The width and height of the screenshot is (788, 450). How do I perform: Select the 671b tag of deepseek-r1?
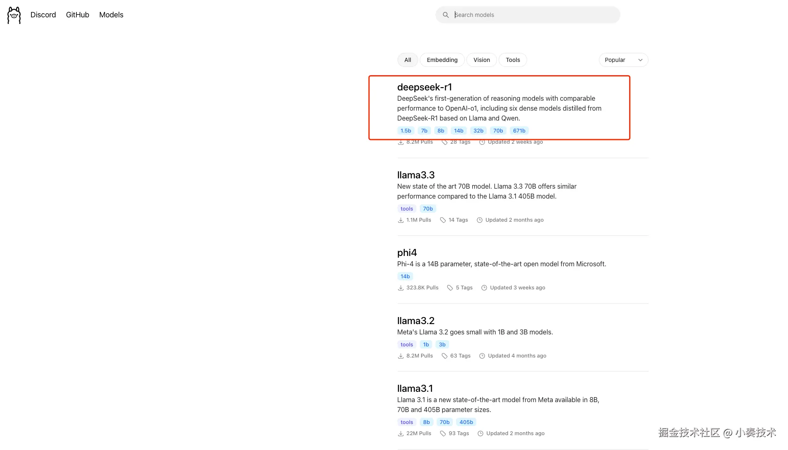(519, 131)
